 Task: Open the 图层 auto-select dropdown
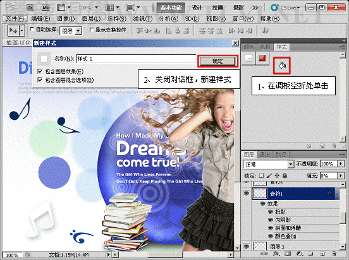point(78,31)
